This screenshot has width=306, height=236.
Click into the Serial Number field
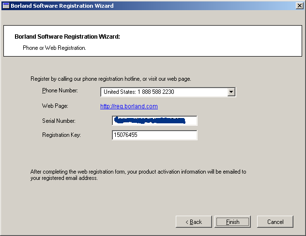154,120
